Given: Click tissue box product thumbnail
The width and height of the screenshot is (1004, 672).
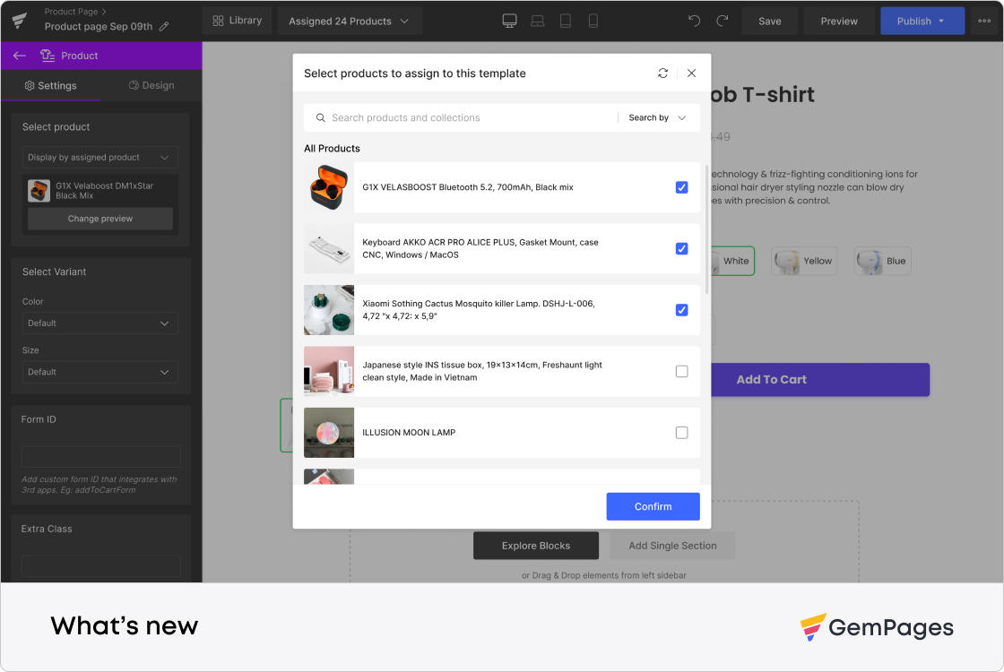Looking at the screenshot, I should (x=329, y=372).
